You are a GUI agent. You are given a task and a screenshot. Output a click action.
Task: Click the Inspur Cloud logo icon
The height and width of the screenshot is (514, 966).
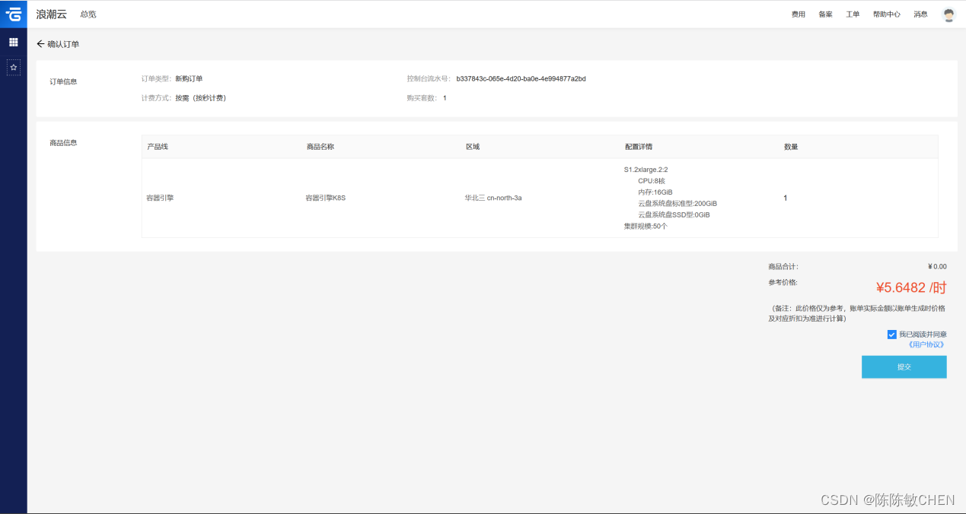click(x=13, y=14)
